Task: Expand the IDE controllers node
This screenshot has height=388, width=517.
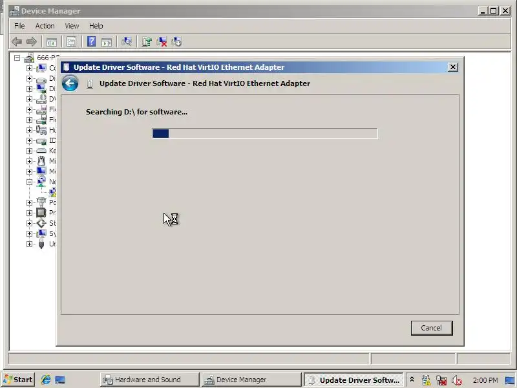Action: (x=29, y=140)
